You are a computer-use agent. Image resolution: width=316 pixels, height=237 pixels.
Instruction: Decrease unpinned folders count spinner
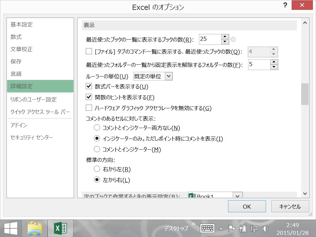274,67
